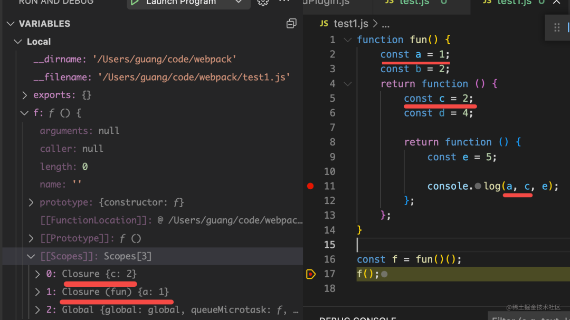The image size is (570, 320).
Task: Open launch.json with gear icon
Action: (263, 2)
